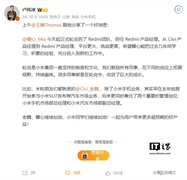The height and width of the screenshot is (180, 187).
Task: Click 分享这条博文 share text
Action: pyautogui.click(x=164, y=173)
